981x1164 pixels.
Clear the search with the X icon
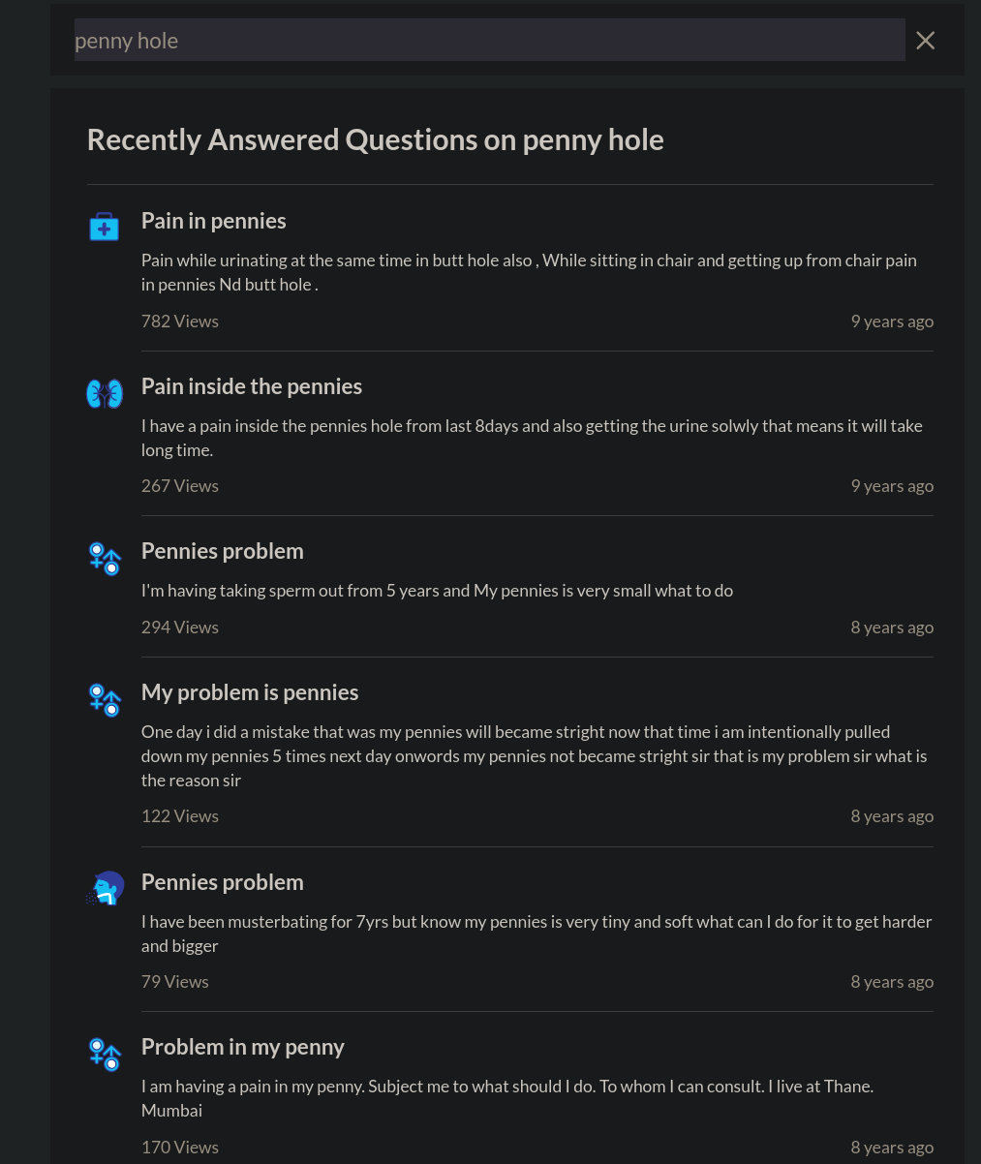[926, 40]
